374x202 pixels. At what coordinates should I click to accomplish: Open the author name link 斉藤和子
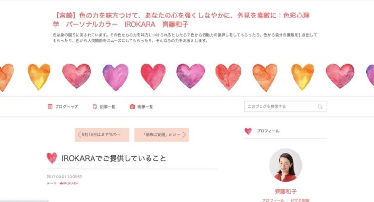point(285,192)
